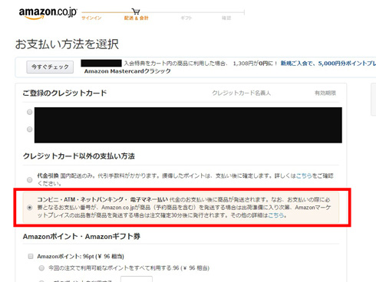
Task: Click the 配送 & 会計 step label
Action: pyautogui.click(x=136, y=18)
